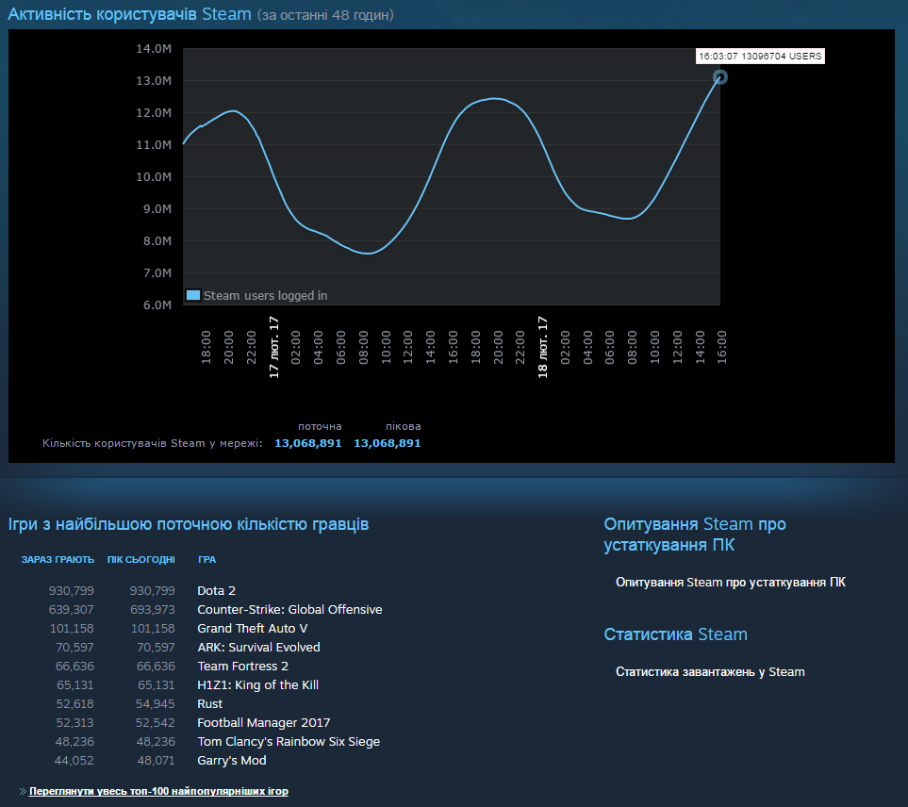This screenshot has width=908, height=807.
Task: Click the 8.0M y-axis label
Action: (x=157, y=240)
